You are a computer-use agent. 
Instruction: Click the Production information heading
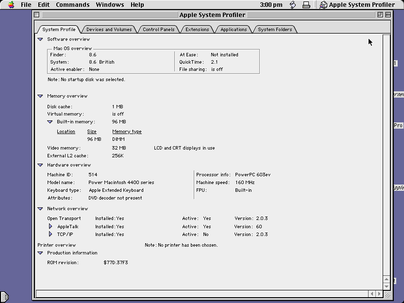point(72,253)
